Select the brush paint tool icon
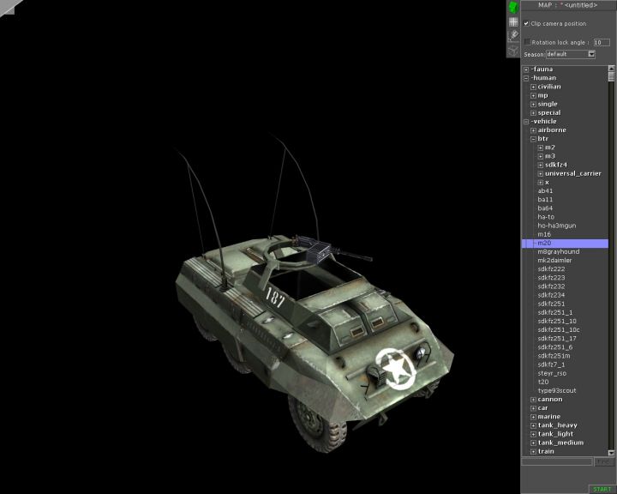The width and height of the screenshot is (617, 494). coord(512,35)
